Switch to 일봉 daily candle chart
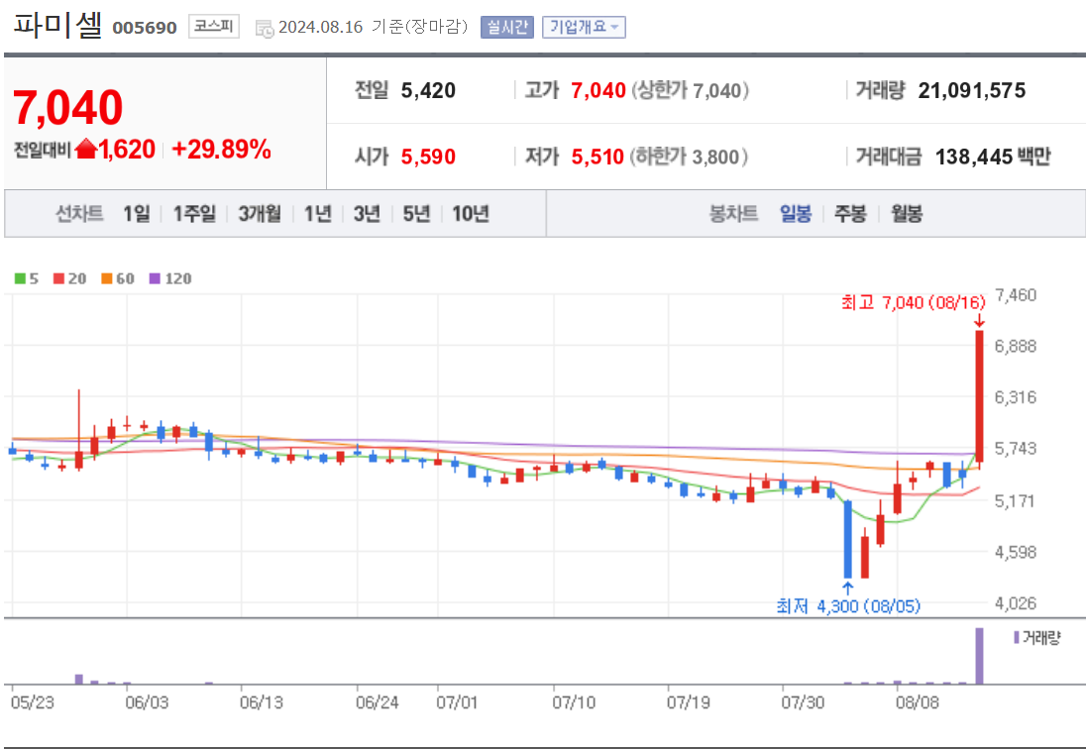 795,214
